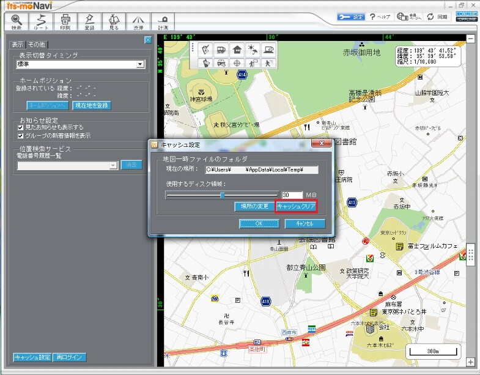Go to 会員ページ member page
Viewport: 480px width, 375px height.
click(x=408, y=17)
